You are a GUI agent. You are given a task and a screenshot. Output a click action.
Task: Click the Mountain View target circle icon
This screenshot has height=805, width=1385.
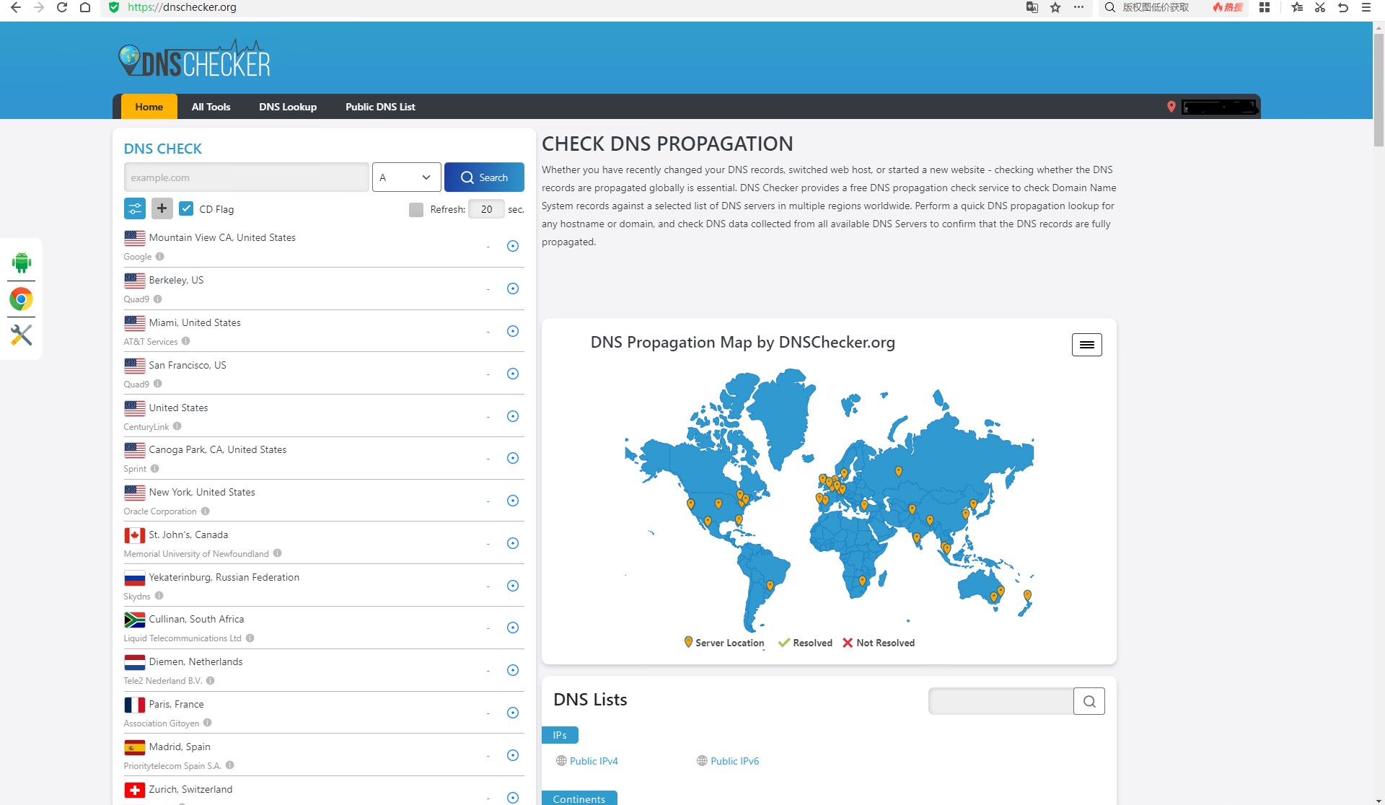pyautogui.click(x=513, y=246)
